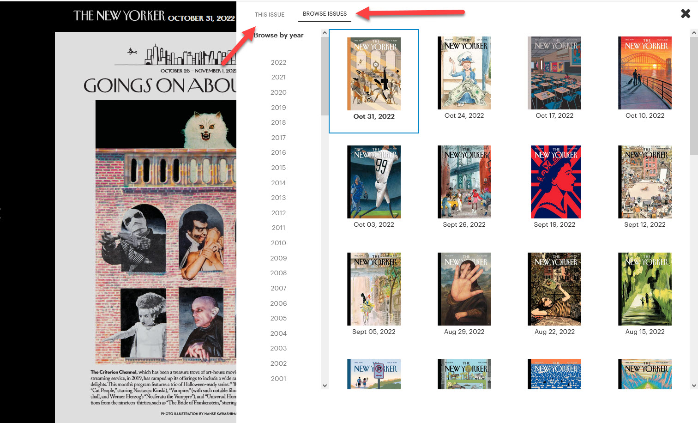Jump to year 2010 issues
The image size is (698, 423).
pyautogui.click(x=278, y=243)
